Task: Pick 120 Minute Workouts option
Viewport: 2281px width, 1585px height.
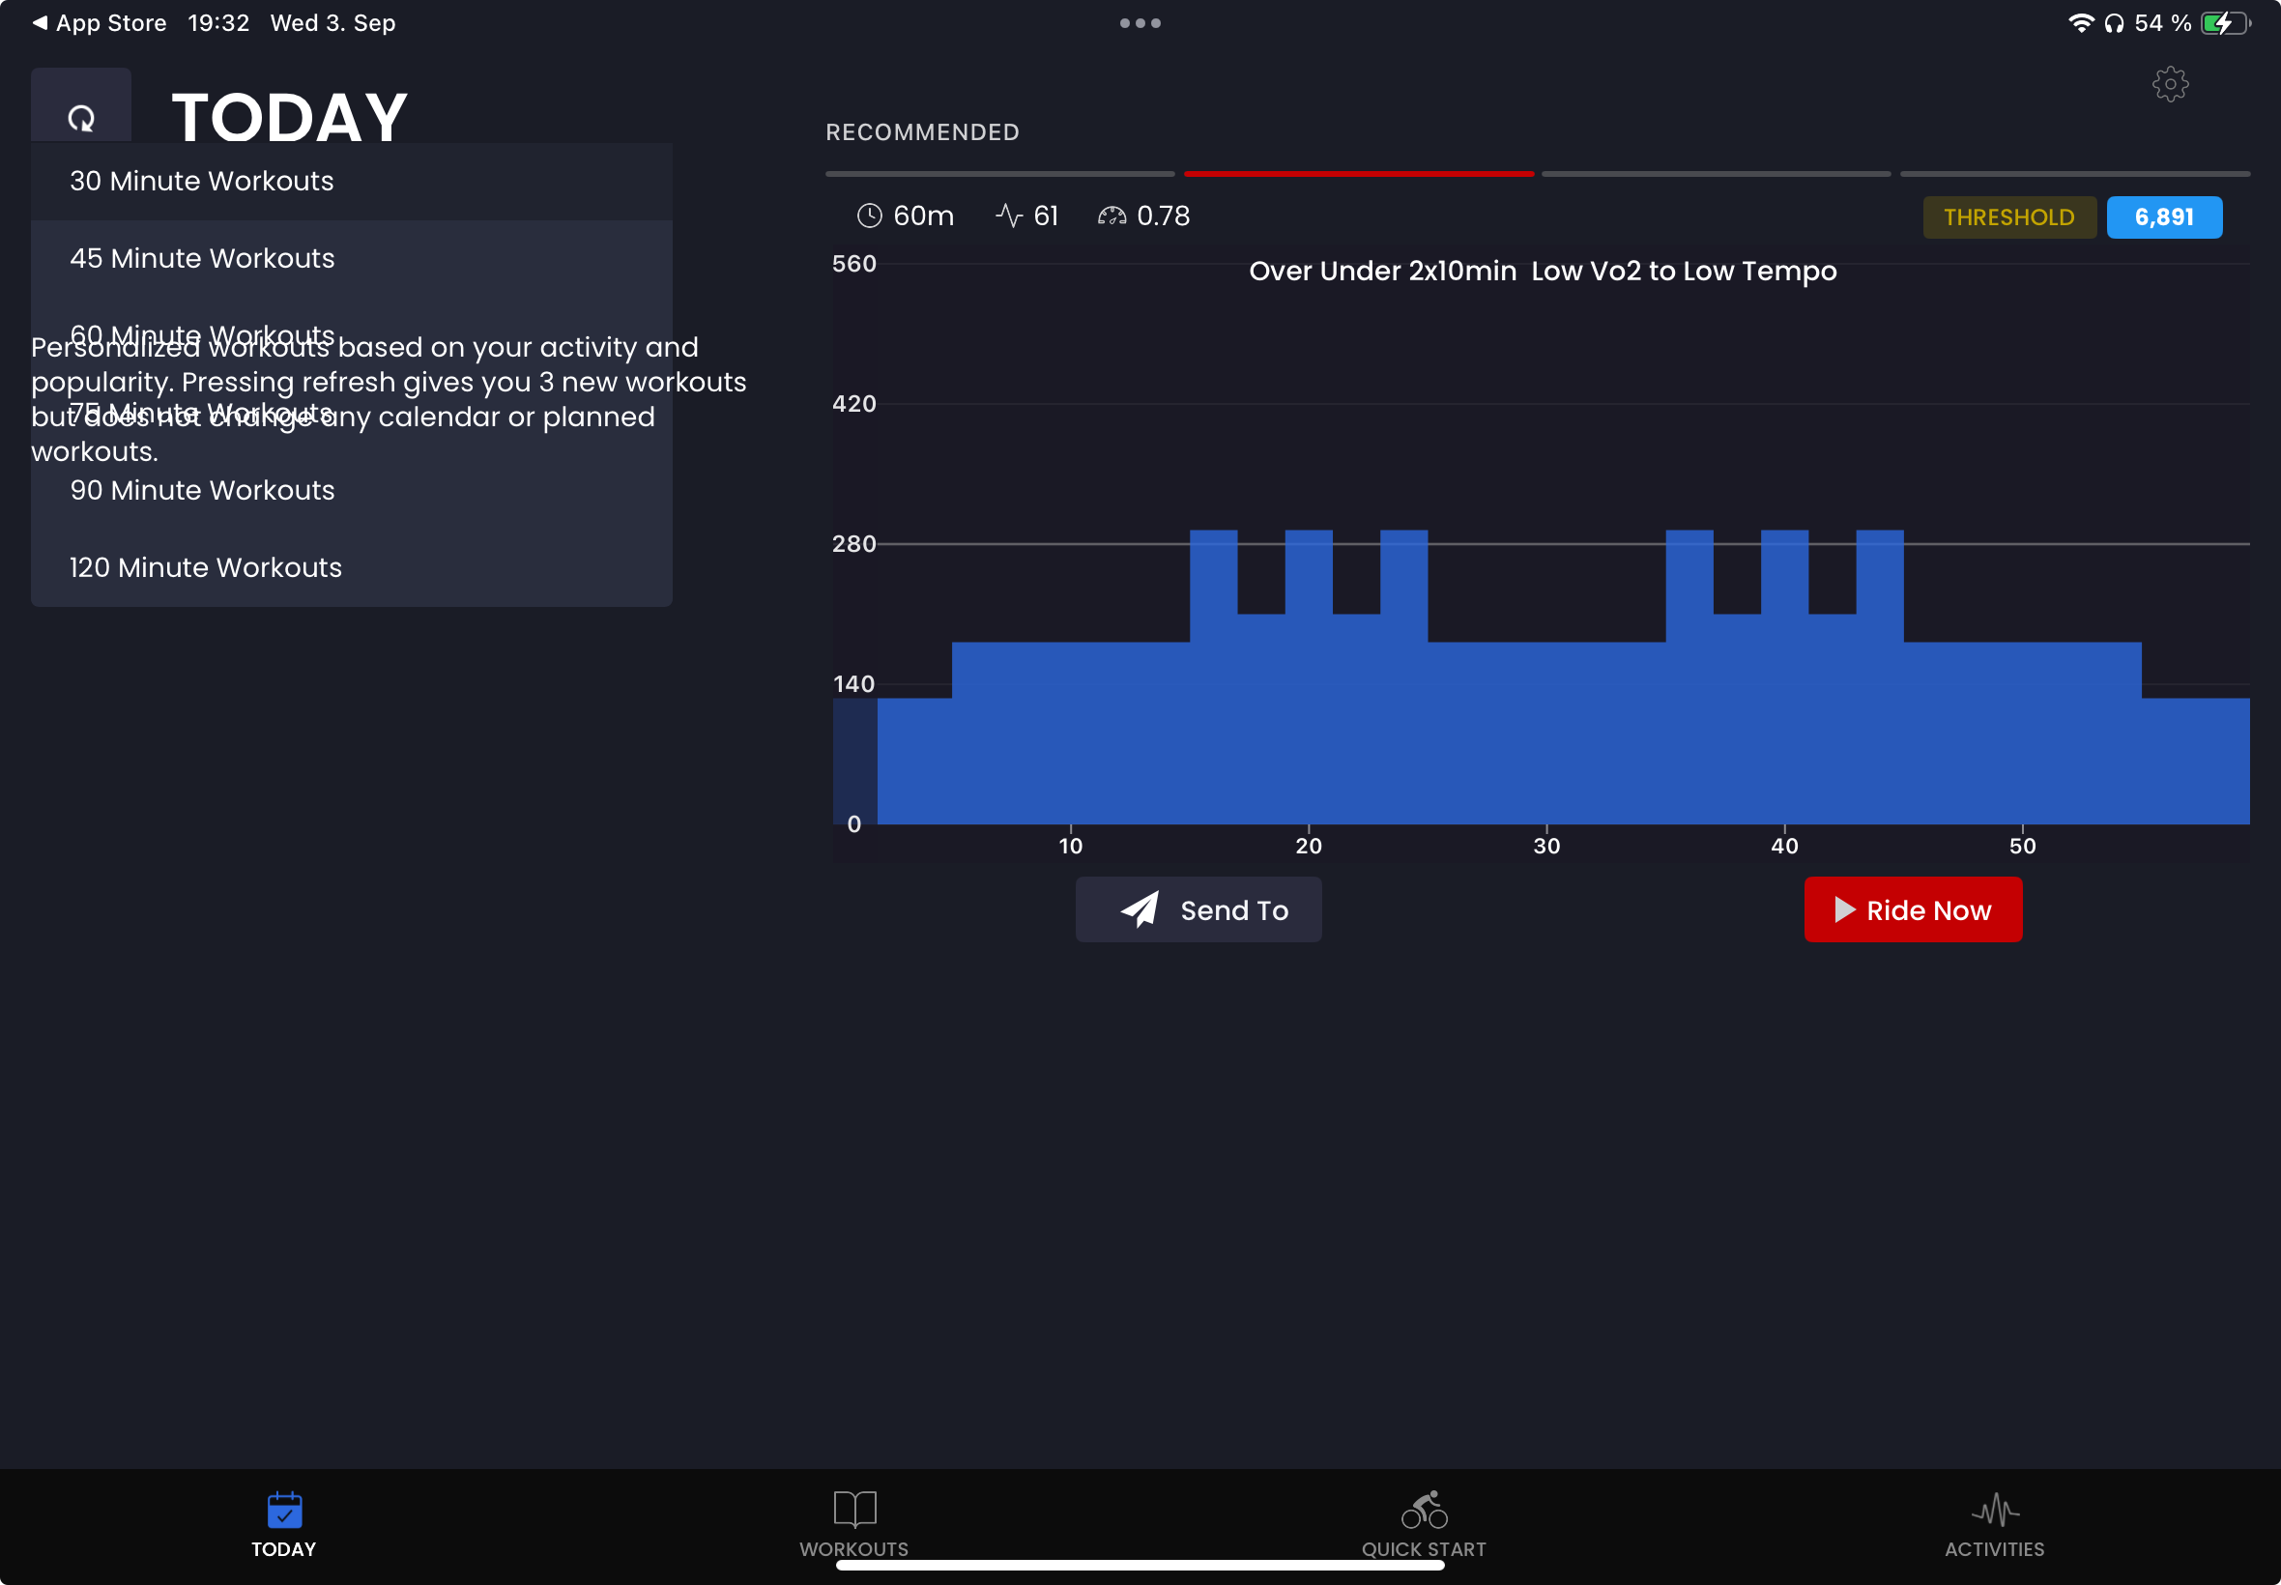Action: (352, 567)
